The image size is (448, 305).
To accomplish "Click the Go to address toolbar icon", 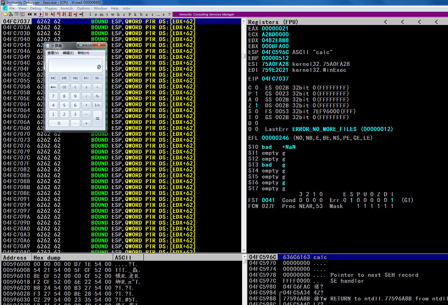I will 81,14.
